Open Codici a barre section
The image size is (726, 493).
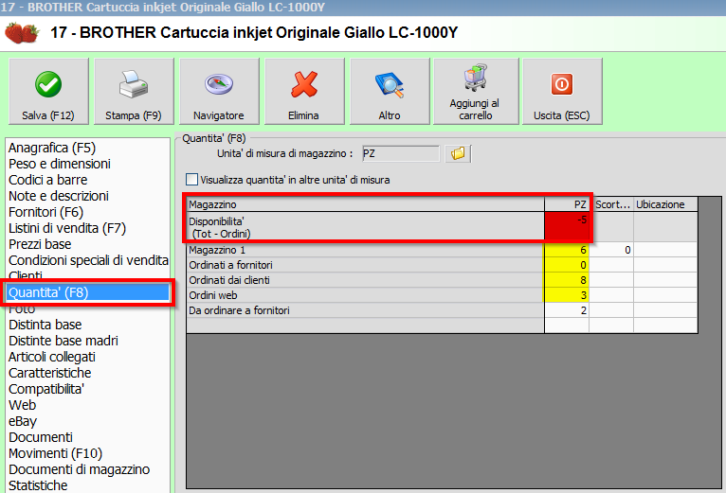pyautogui.click(x=47, y=180)
